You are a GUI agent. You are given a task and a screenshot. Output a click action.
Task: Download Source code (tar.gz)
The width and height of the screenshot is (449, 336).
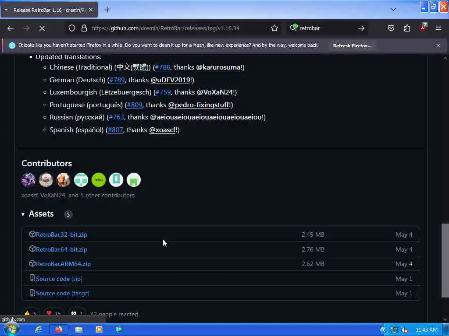[x=62, y=294]
